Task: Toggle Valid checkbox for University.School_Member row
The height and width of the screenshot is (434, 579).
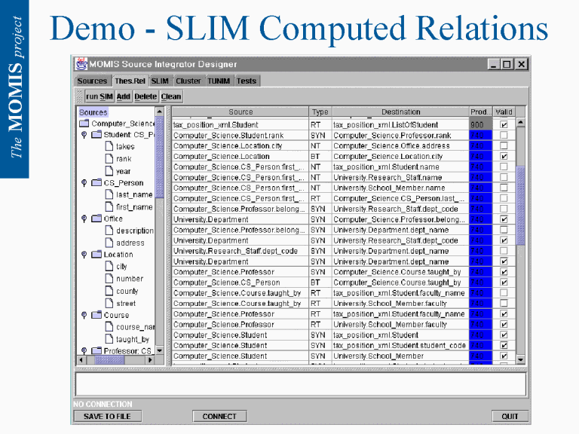Action: [504, 356]
